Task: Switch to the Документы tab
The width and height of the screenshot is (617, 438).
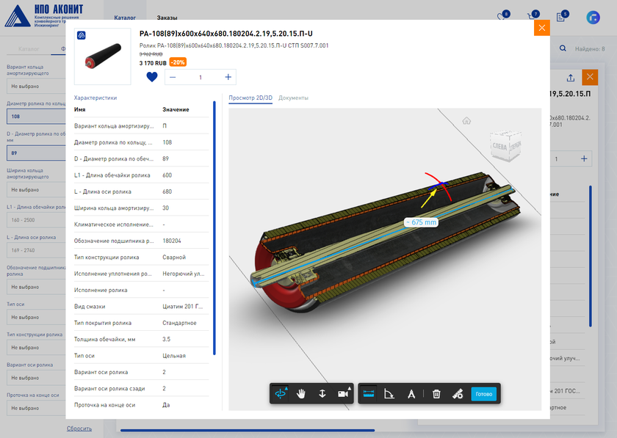Action: click(293, 98)
